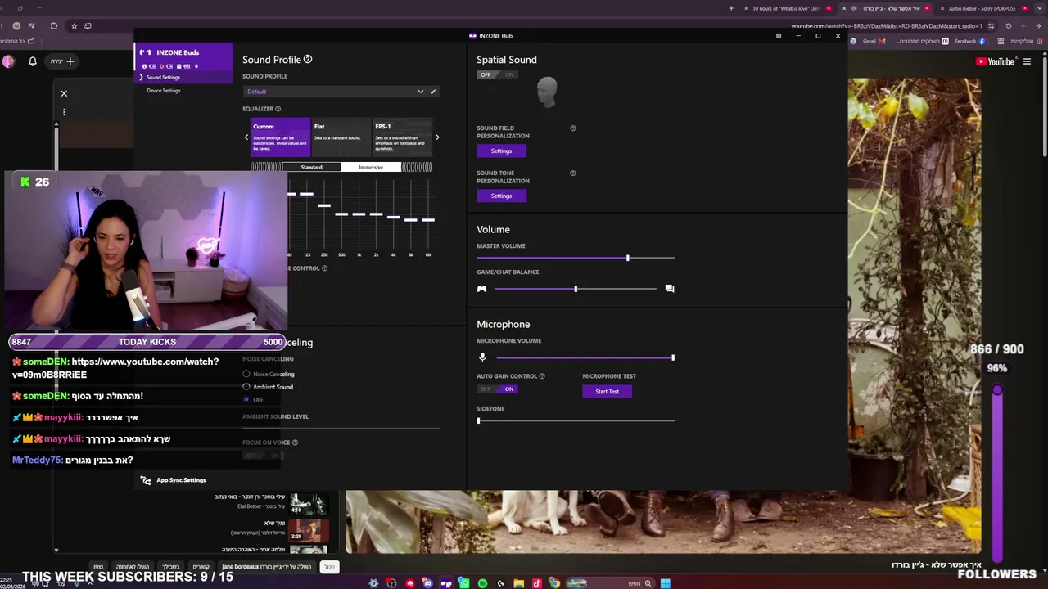Show Equalizer info icon
The width and height of the screenshot is (1048, 589).
point(278,109)
